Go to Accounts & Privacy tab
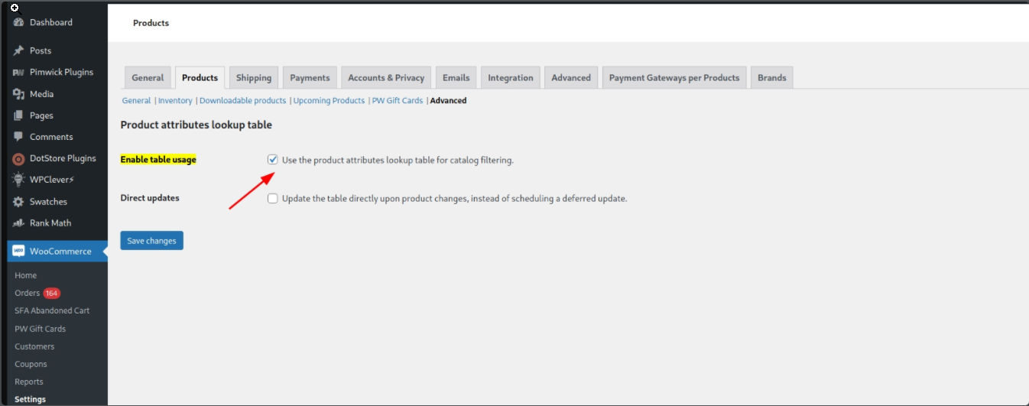 pyautogui.click(x=386, y=77)
